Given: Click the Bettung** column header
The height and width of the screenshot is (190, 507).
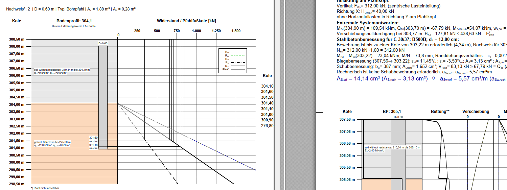Looking at the screenshot, I should (440, 111).
